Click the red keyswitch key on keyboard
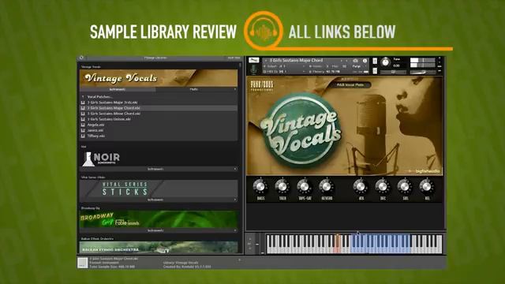 337,244
